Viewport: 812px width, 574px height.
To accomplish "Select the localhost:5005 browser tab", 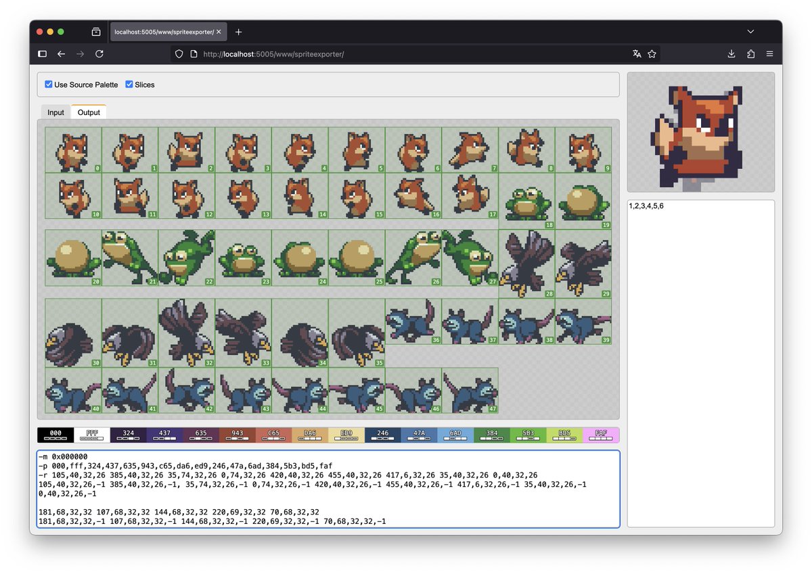I will 168,32.
